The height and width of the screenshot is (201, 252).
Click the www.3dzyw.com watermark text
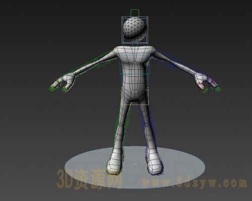point(194,182)
